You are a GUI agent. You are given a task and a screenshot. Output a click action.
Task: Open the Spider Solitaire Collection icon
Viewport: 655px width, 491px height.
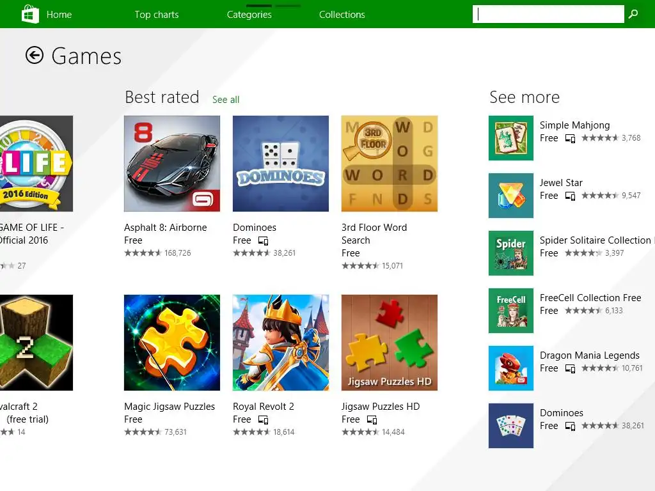pyautogui.click(x=511, y=253)
